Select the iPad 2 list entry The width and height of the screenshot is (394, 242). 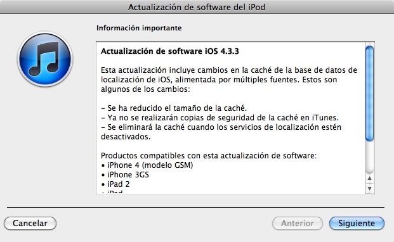[x=115, y=184]
